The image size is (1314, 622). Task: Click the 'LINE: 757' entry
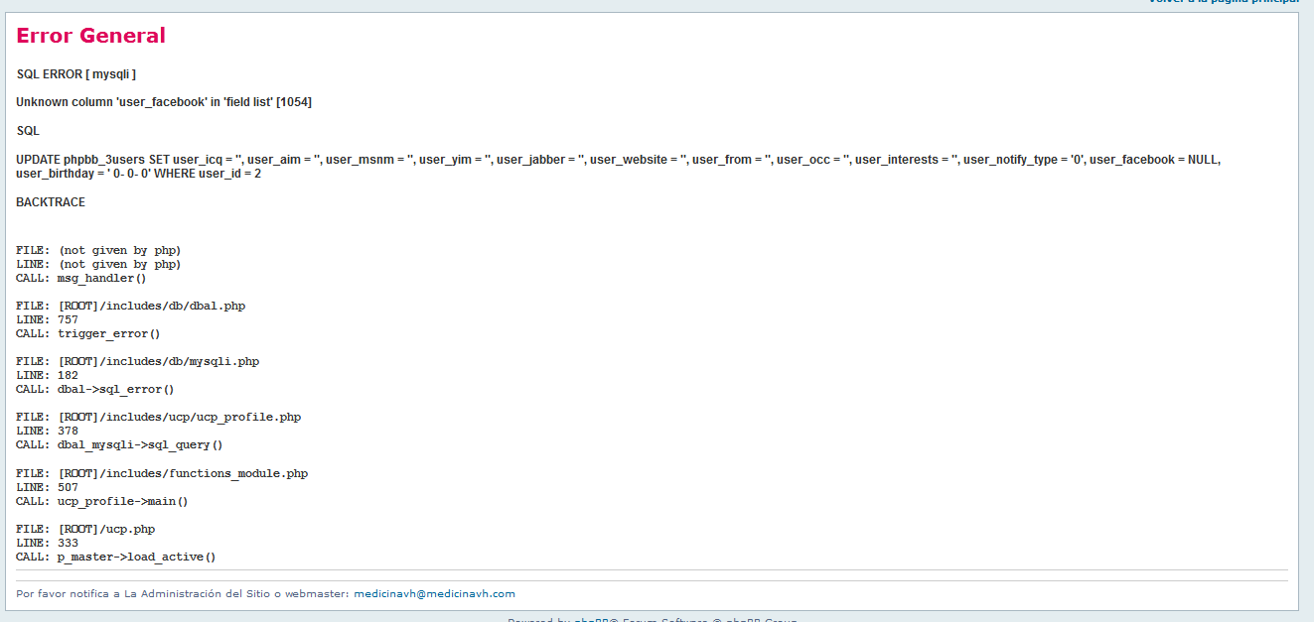[x=47, y=319]
